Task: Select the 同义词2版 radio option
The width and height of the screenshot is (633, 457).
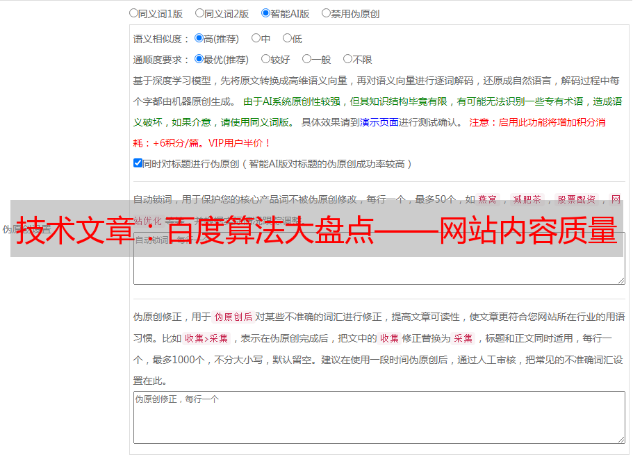Action: [x=200, y=13]
